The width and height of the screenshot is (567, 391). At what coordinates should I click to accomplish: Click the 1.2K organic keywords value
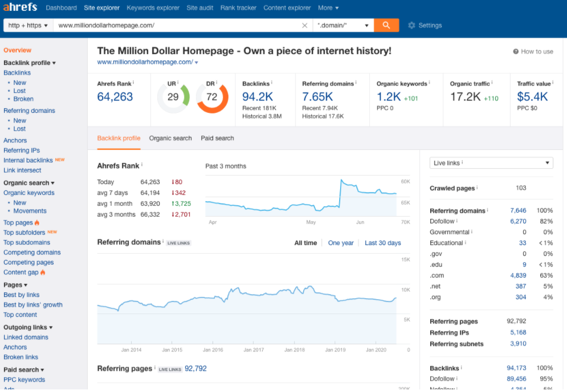389,96
